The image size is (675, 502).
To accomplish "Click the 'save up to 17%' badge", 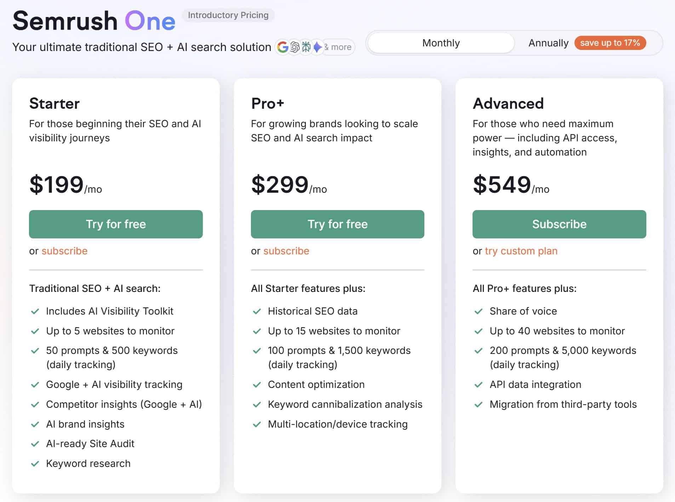I will pyautogui.click(x=610, y=43).
